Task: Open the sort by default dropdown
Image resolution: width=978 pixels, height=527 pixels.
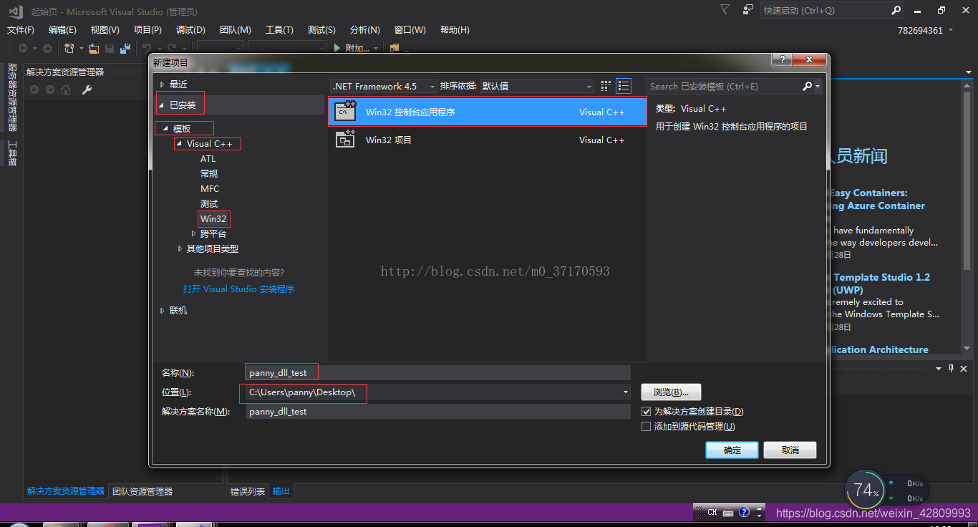Action: click(537, 86)
